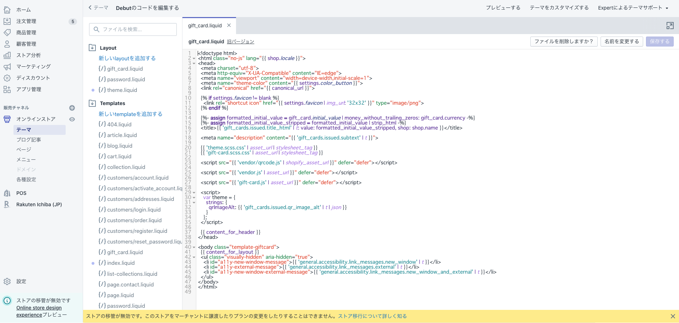Click the ファイルを検索 search field
This screenshot has width=679, height=323.
(x=132, y=29)
